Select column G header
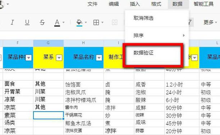220x135 pixels. [x=48, y=43]
